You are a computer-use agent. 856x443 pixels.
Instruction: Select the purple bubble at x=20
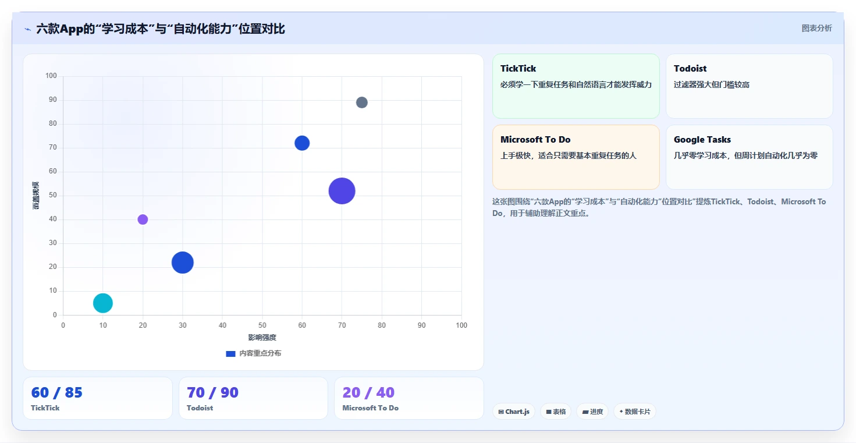[143, 219]
